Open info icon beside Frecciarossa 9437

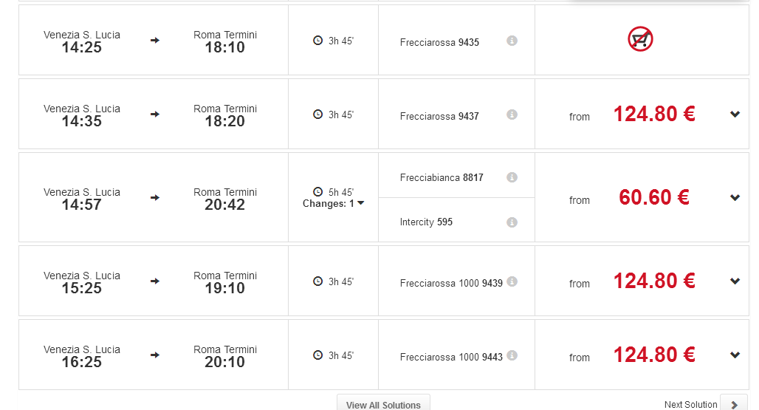click(x=512, y=115)
